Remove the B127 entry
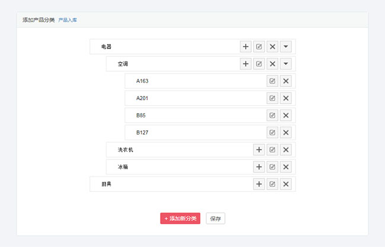The image size is (385, 247). [x=286, y=133]
